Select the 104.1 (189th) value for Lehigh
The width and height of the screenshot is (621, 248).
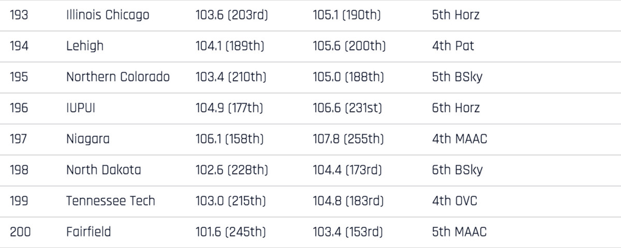point(230,46)
